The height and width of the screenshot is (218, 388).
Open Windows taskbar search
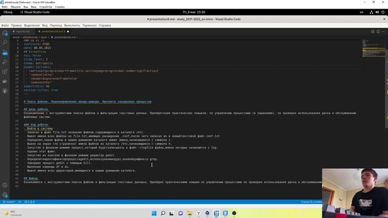163,213
